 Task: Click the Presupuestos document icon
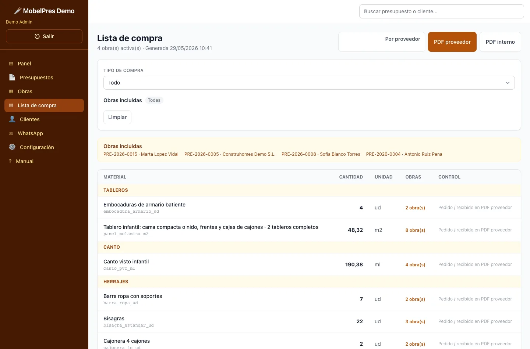(x=12, y=78)
